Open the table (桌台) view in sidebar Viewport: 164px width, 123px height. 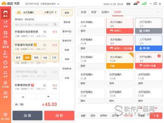tap(5, 14)
